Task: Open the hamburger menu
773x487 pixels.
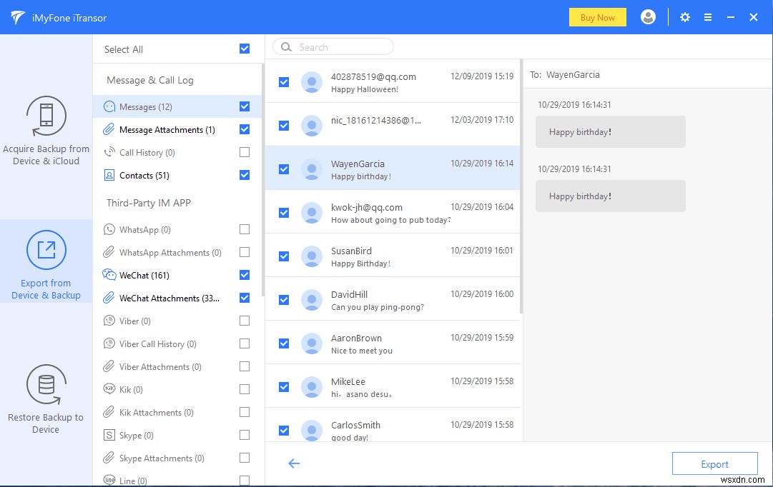Action: [x=707, y=16]
